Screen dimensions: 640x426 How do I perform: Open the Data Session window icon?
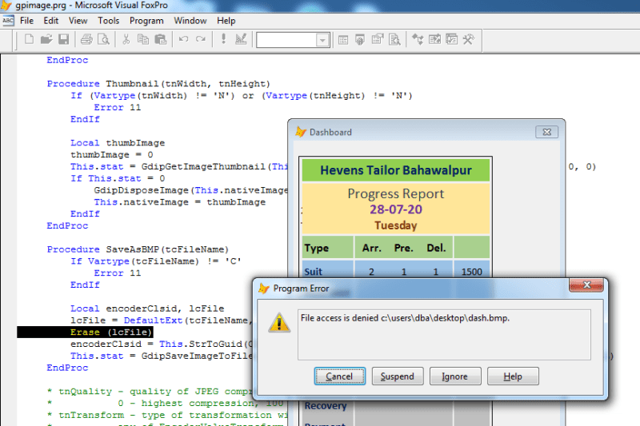[x=360, y=40]
